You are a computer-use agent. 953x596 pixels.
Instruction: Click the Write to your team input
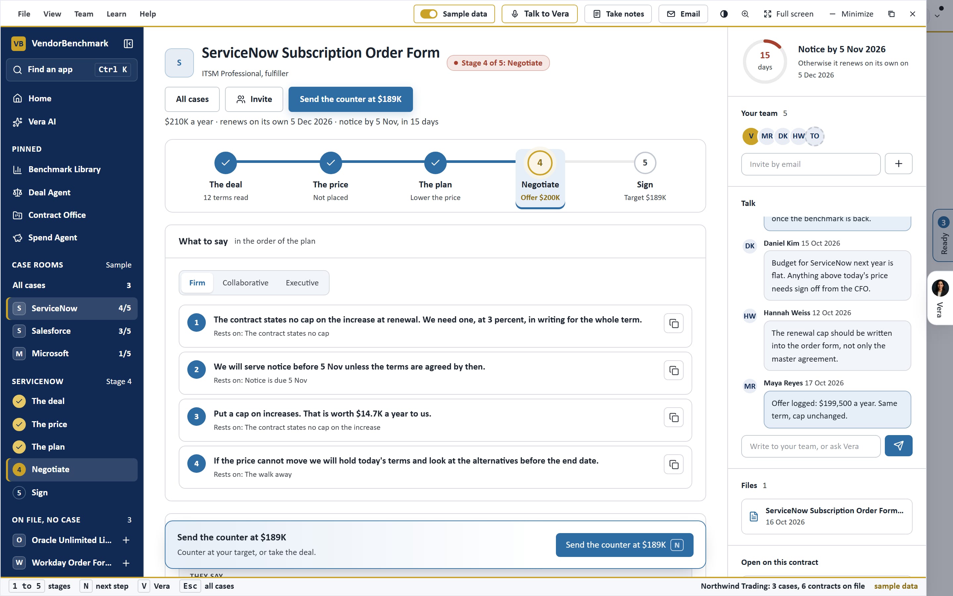[x=810, y=446]
